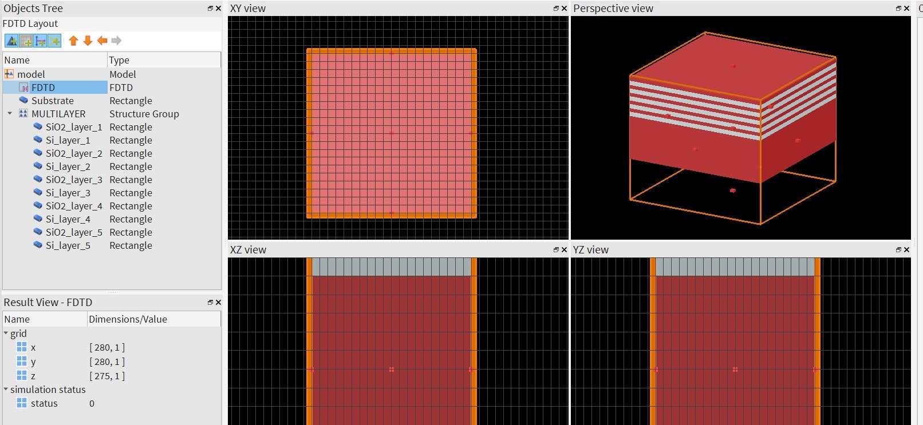Sort Objects Tree by Name column
This screenshot has height=425, width=923.
click(55, 60)
